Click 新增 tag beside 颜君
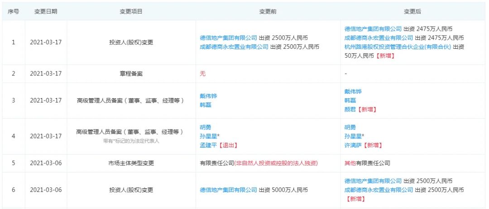 [x=366, y=110]
